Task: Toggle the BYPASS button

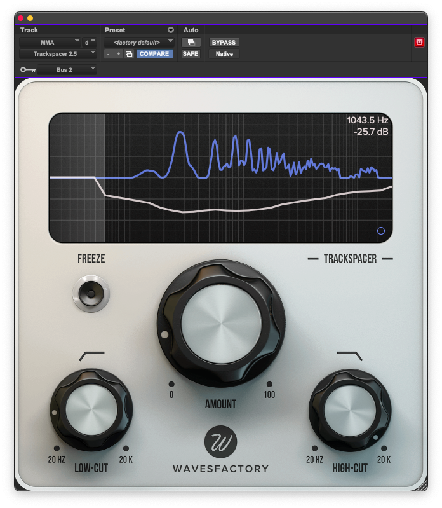Action: [x=224, y=43]
